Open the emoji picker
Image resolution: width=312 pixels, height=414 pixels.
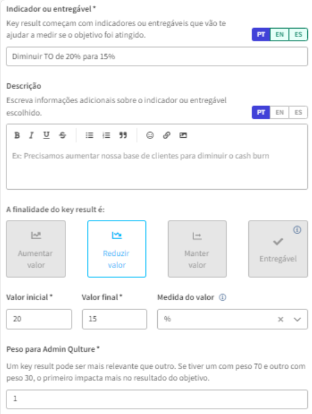[150, 135]
